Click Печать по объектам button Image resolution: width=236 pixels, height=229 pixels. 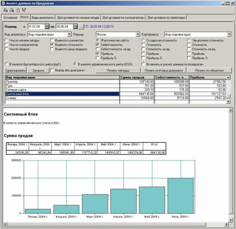(209, 70)
